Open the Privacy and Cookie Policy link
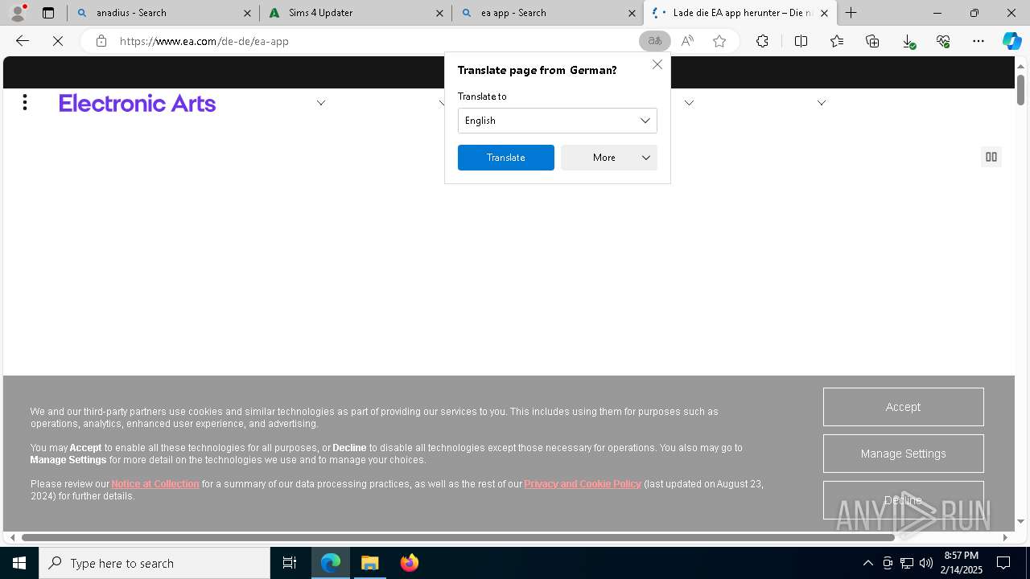The height and width of the screenshot is (579, 1030). (x=583, y=484)
